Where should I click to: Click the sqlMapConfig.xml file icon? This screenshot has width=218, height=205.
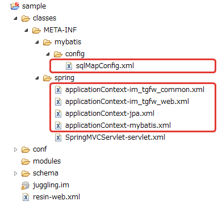tap(69, 66)
